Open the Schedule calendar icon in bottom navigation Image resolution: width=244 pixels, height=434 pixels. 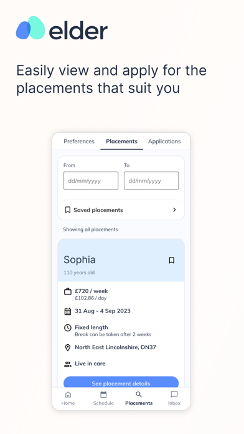[x=103, y=395]
